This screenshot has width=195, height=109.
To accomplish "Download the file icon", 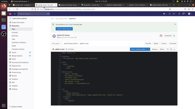I will pos(174,49).
